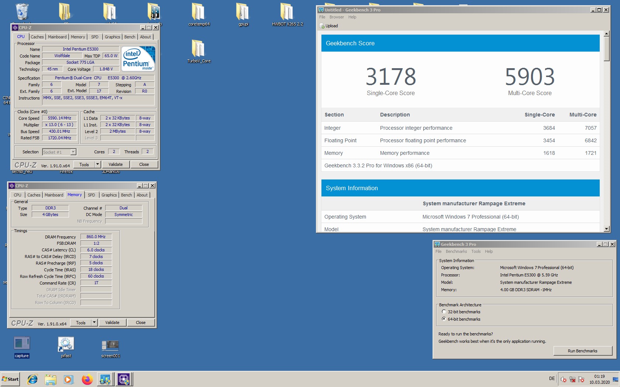
Task: Open Help menu in Geekbench 3 Pro window
Action: tap(489, 251)
